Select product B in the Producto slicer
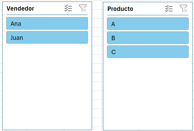194x131 pixels. [148, 38]
